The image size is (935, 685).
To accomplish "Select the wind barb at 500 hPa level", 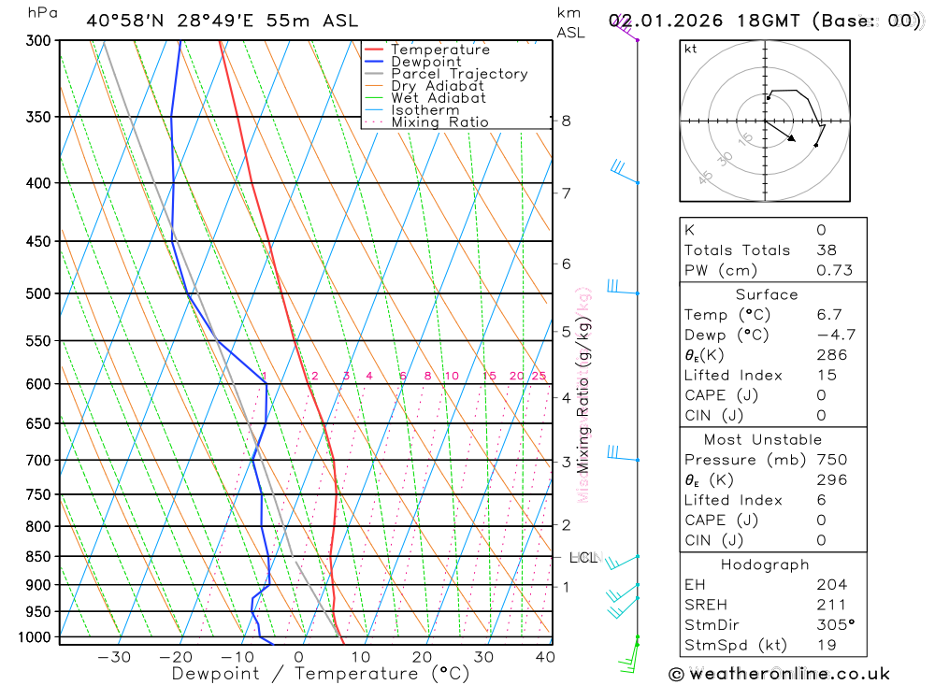I will [621, 288].
